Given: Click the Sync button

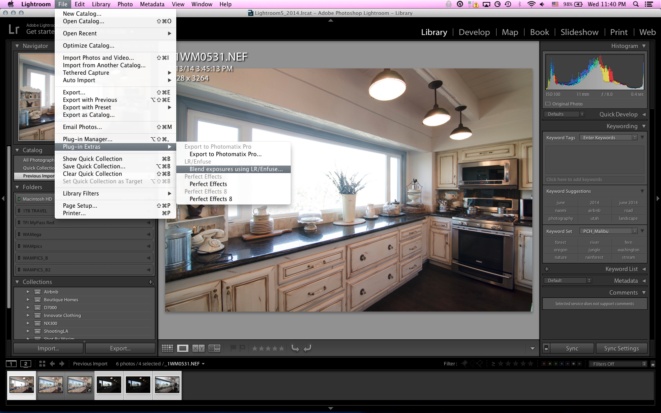Looking at the screenshot, I should pyautogui.click(x=572, y=348).
